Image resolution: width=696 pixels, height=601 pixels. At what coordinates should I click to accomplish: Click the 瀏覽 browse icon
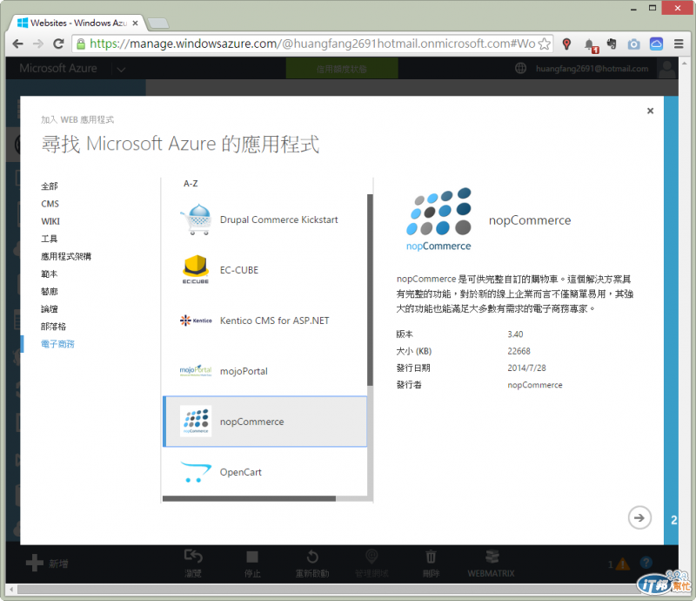pos(193,556)
